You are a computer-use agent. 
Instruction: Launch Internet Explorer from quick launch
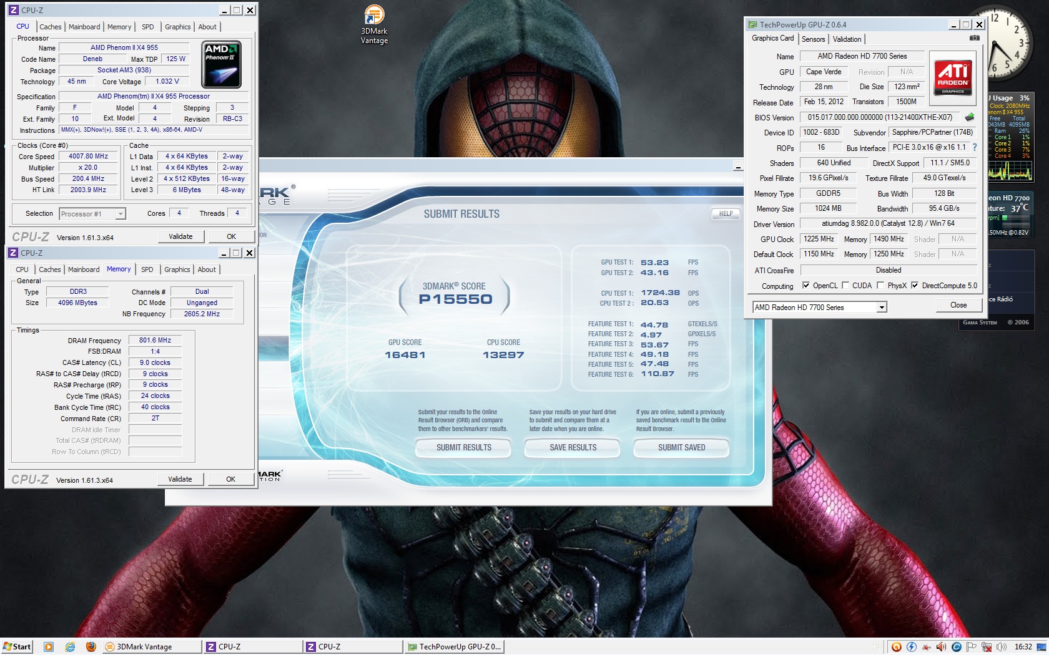point(70,647)
